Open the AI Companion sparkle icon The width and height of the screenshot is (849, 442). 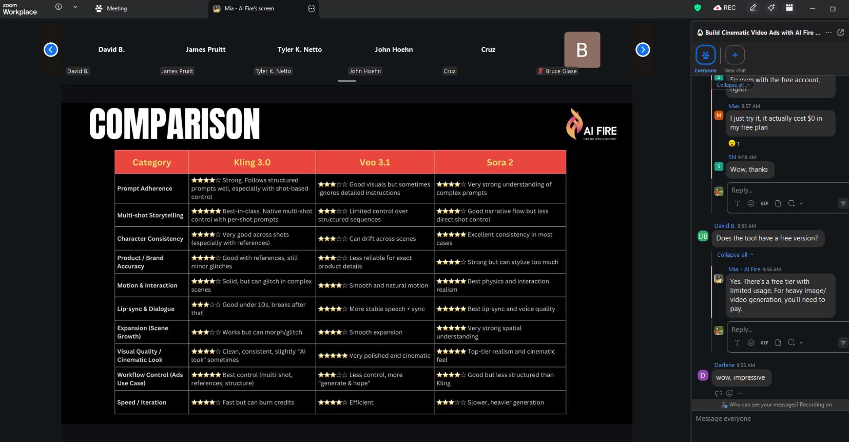771,8
